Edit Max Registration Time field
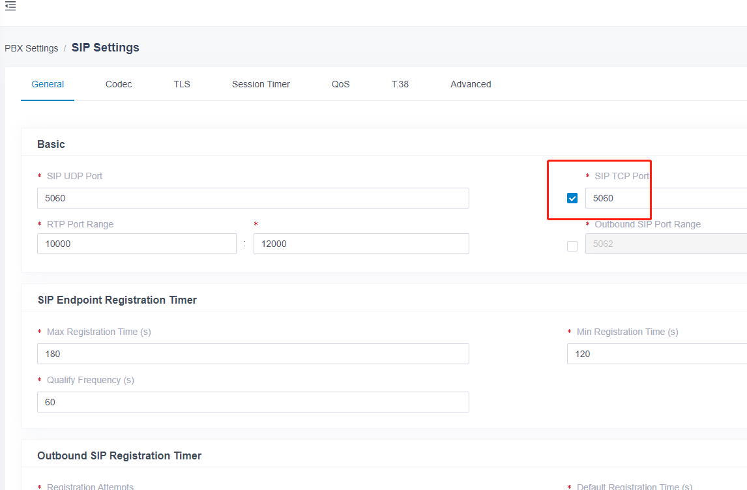The width and height of the screenshot is (747, 490). click(x=253, y=354)
